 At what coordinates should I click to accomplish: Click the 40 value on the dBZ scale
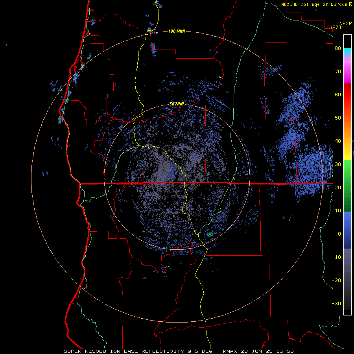coord(338,141)
